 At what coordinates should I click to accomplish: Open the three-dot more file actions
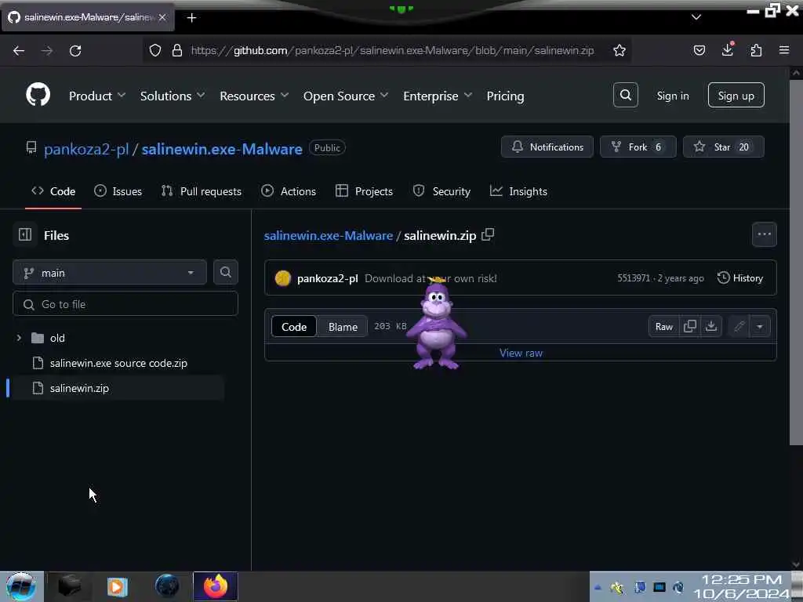point(764,234)
